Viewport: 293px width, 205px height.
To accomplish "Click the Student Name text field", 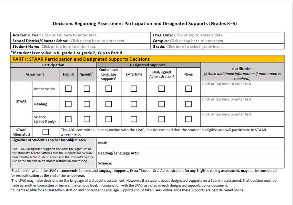I will (x=69, y=47).
